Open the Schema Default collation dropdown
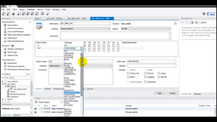217x122 pixels. (x=85, y=28)
